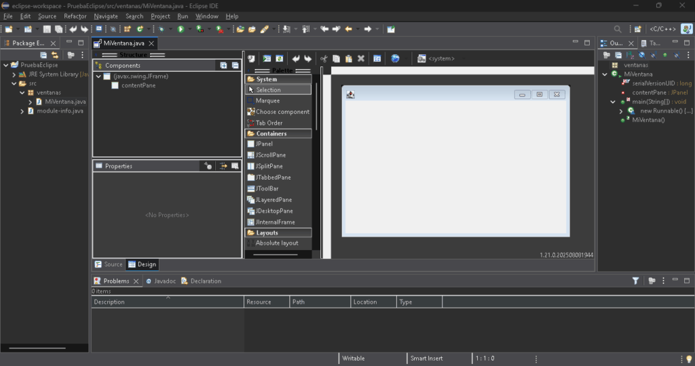Expand the module-info.java node
This screenshot has height=366, width=695.
click(x=22, y=111)
